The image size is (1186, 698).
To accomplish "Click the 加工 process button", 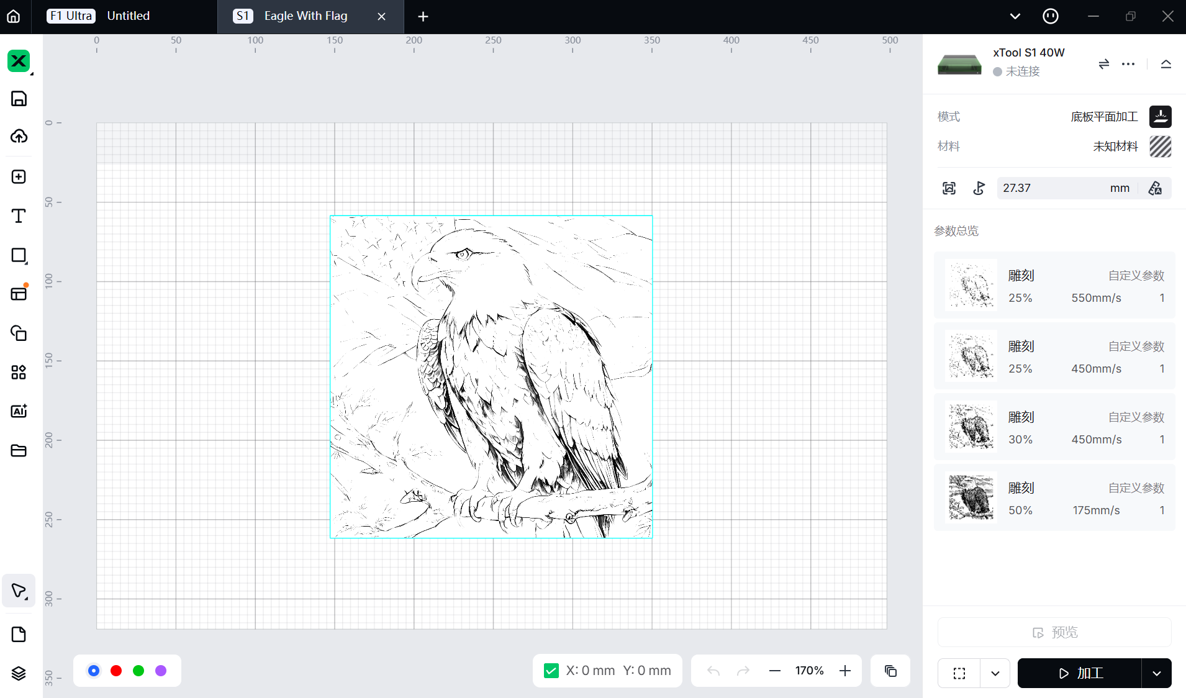I will pyautogui.click(x=1079, y=673).
